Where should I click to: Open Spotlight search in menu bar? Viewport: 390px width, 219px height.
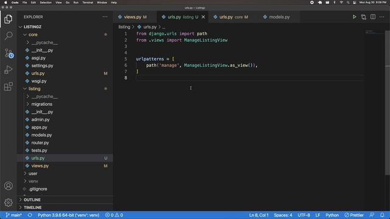point(348,2)
